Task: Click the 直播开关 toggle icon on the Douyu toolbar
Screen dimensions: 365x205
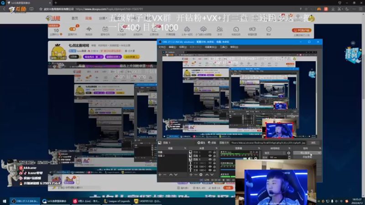Action: (x=73, y=29)
